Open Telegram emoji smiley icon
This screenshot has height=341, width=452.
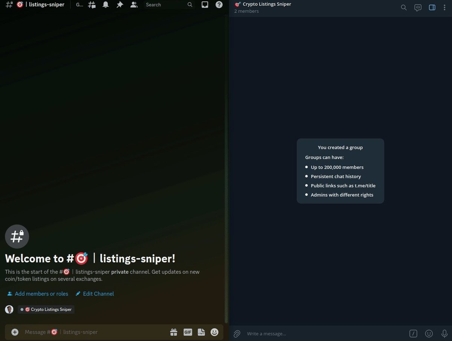(x=429, y=333)
